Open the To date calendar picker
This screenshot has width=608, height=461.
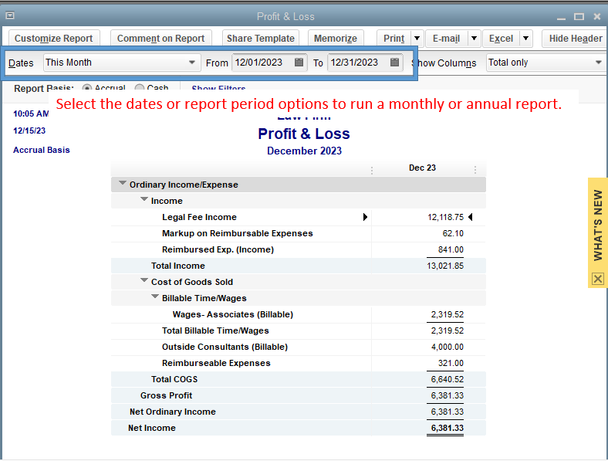394,63
